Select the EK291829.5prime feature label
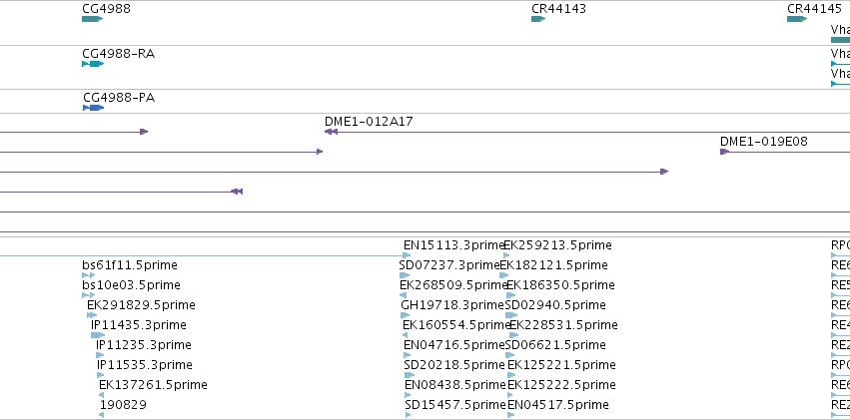850x420 pixels. pos(141,305)
